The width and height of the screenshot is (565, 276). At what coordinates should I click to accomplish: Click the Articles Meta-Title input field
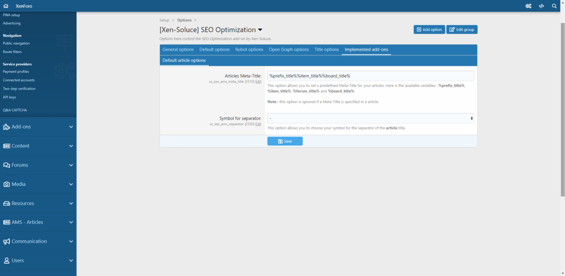tap(370, 76)
